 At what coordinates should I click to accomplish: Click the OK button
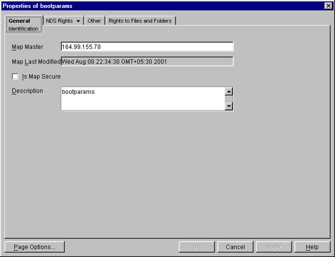(197, 247)
